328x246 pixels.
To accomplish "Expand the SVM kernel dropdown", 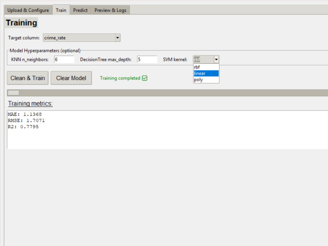I will point(216,59).
